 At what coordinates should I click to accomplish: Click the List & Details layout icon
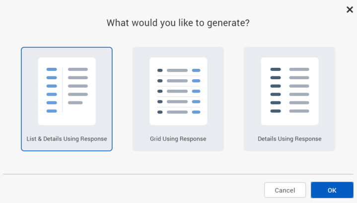tap(67, 91)
